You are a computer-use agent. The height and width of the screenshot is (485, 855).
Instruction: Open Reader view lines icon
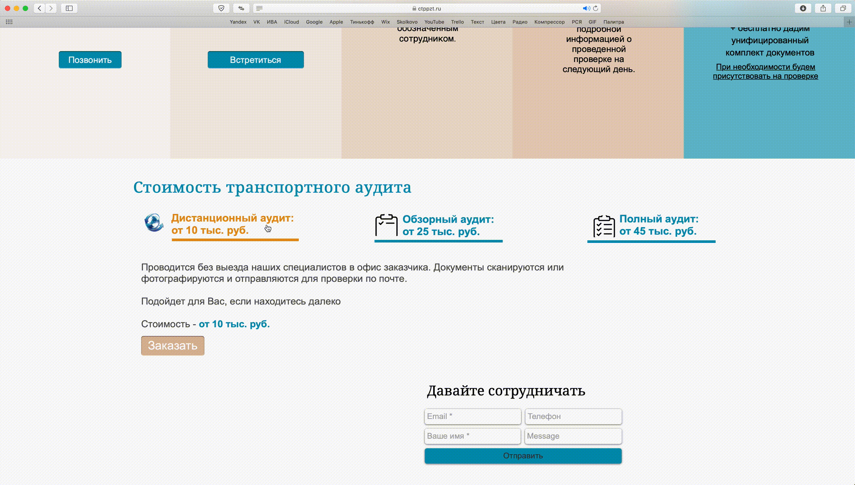click(259, 8)
